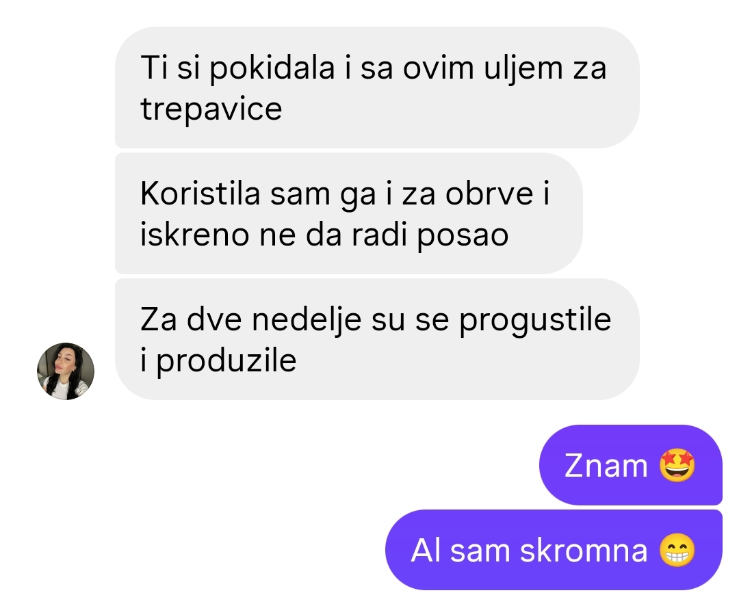Select the 'Koristila sam ga' message bubble
Viewport: 739px width, 608px height.
coord(349,213)
